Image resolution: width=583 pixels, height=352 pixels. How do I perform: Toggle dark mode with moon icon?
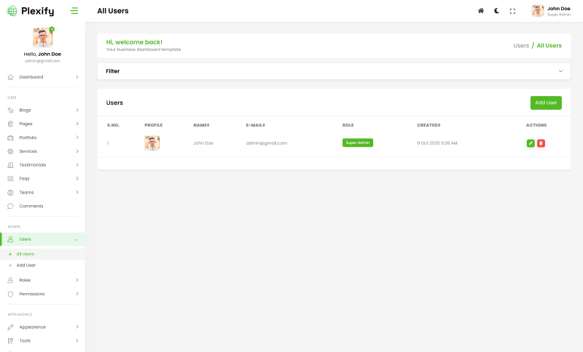click(497, 11)
